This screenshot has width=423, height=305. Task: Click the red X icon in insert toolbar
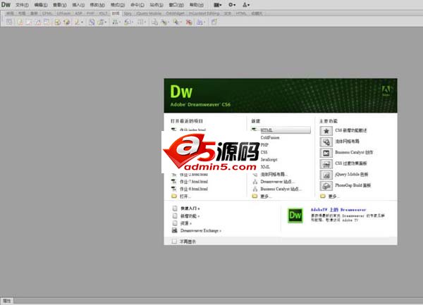[x=189, y=22]
